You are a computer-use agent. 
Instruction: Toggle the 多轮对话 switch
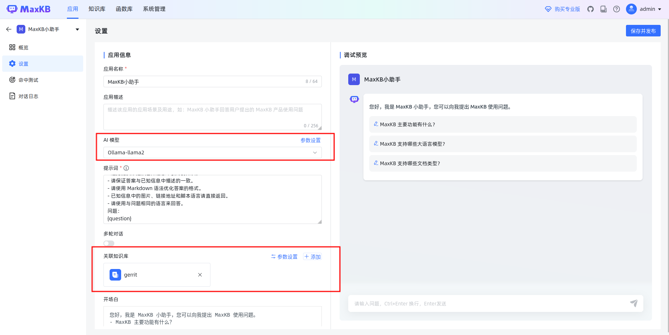click(x=109, y=243)
